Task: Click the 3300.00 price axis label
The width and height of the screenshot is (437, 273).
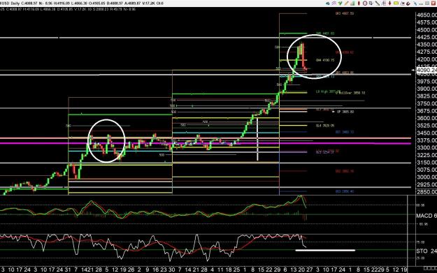Action: click(x=427, y=147)
